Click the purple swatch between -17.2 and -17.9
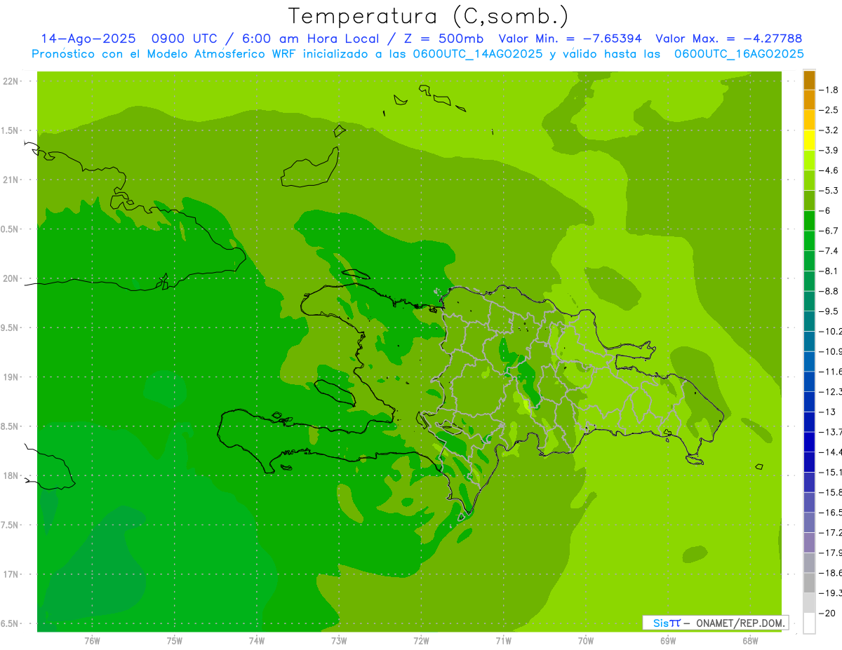This screenshot has height=650, width=842. coord(809,543)
